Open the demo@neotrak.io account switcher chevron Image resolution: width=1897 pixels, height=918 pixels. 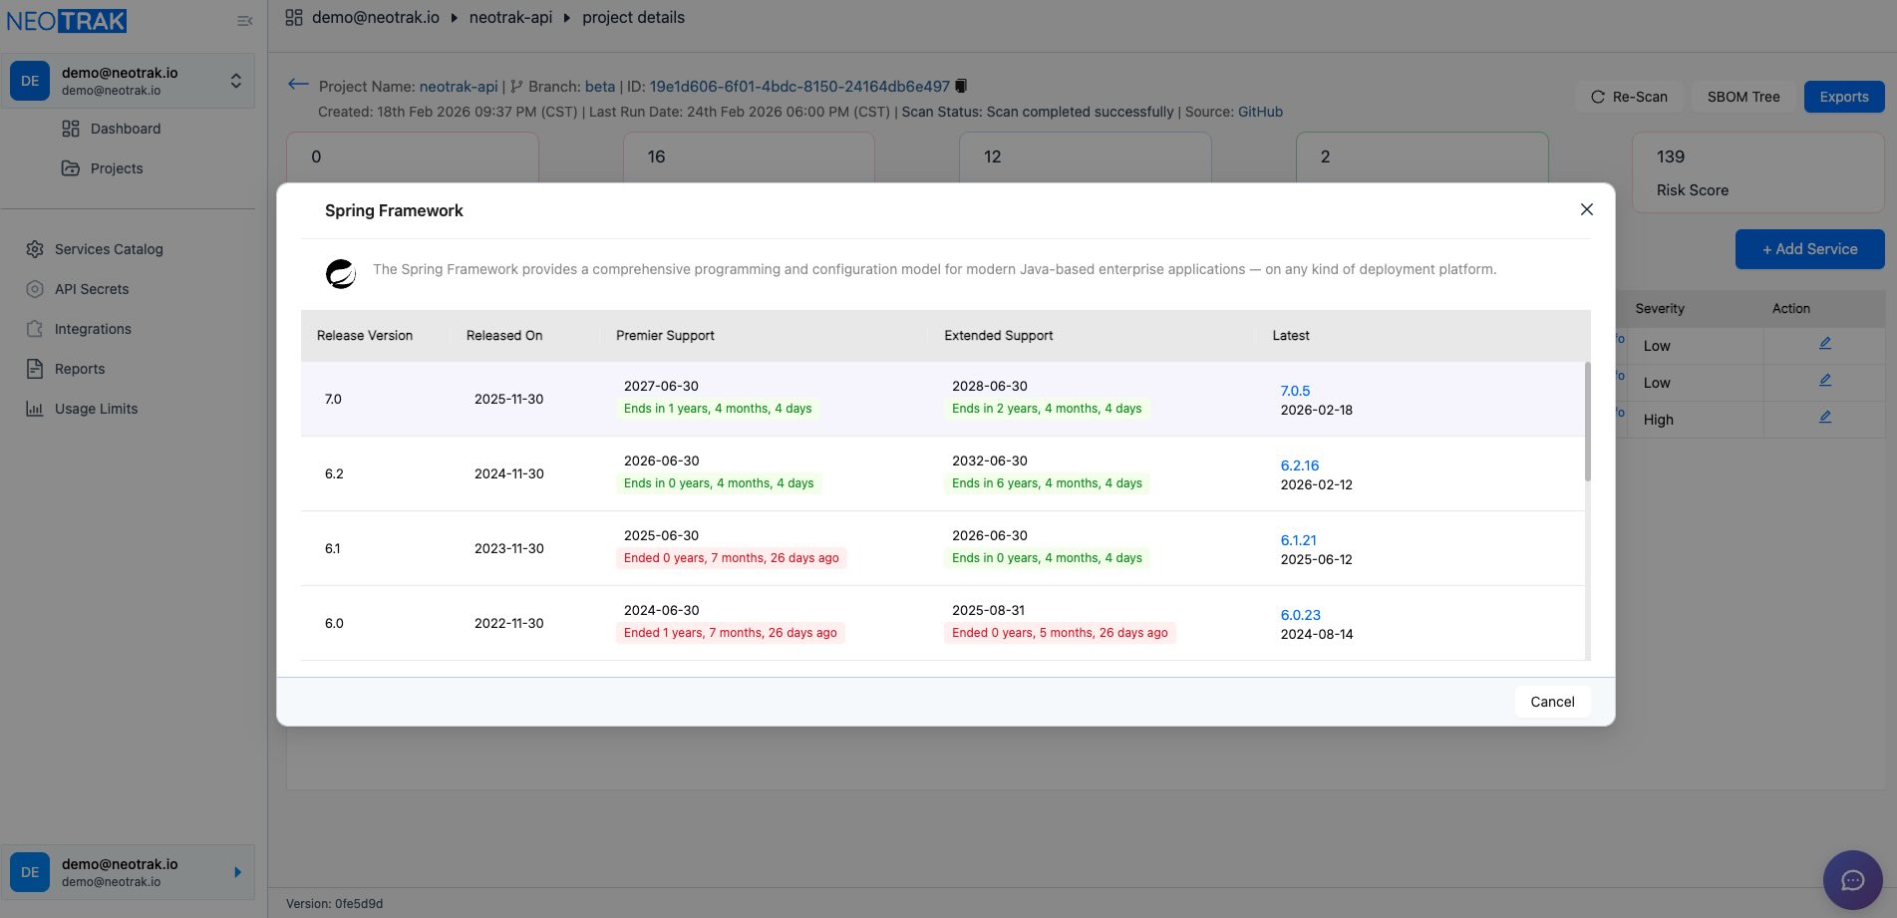pos(236,80)
